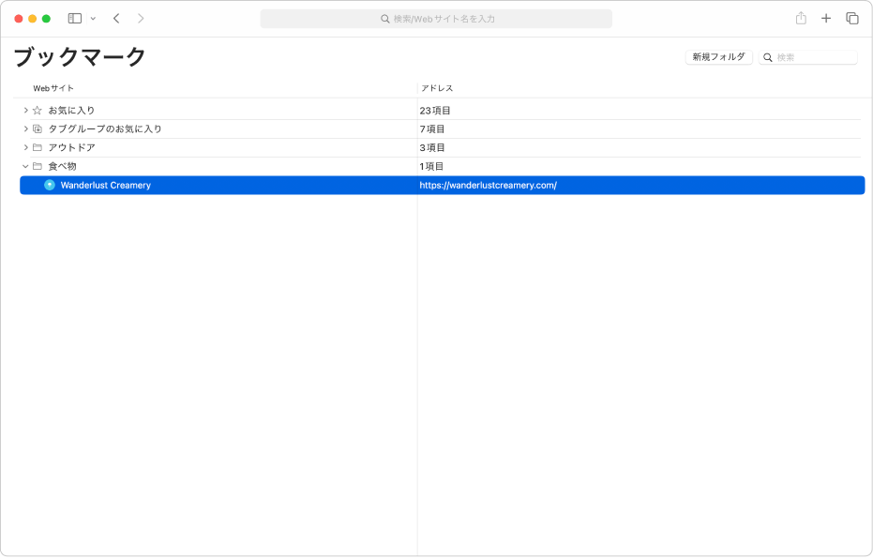
Task: Open a new tab with plus icon
Action: [826, 19]
